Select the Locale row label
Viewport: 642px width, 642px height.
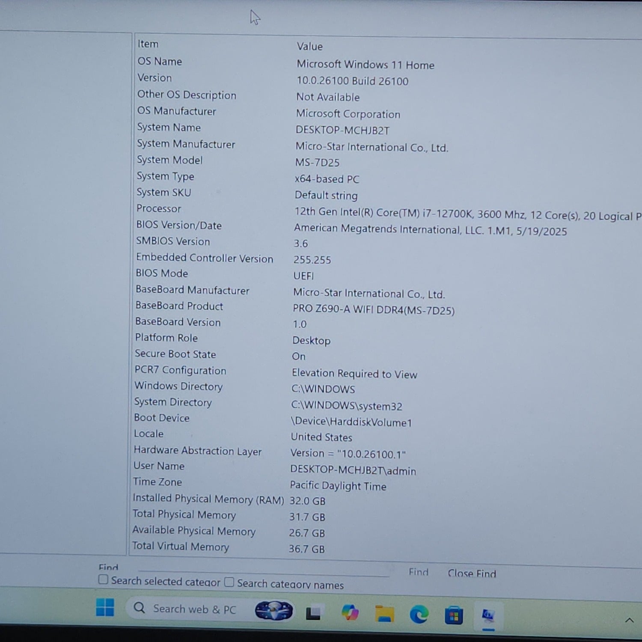(x=149, y=434)
